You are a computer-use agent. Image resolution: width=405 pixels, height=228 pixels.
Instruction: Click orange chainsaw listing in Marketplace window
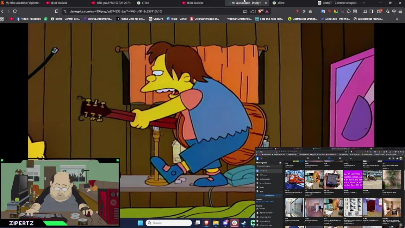click(x=295, y=179)
